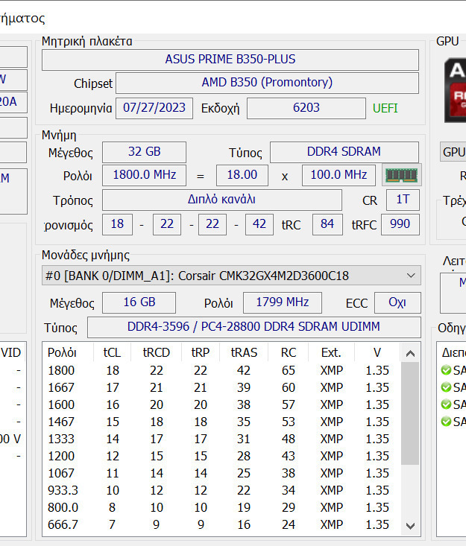Select the 1800 clock row in timings table
466x546 pixels.
tap(221, 370)
